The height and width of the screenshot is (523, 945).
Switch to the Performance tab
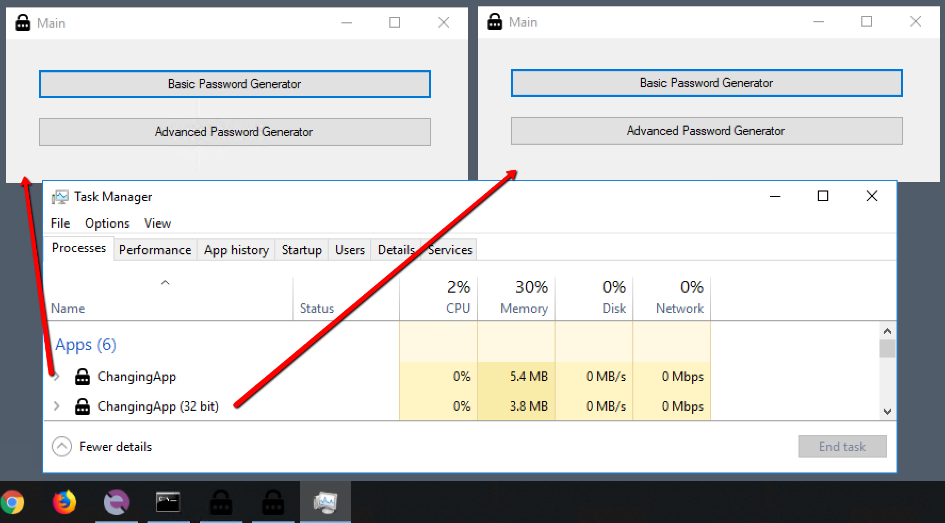(155, 250)
